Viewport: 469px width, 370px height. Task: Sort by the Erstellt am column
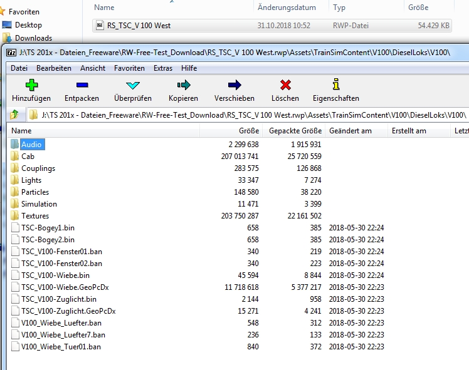[419, 131]
